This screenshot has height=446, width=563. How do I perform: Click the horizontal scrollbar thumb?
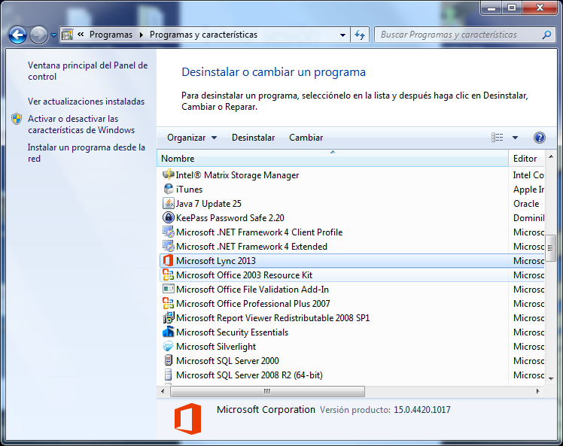267,392
